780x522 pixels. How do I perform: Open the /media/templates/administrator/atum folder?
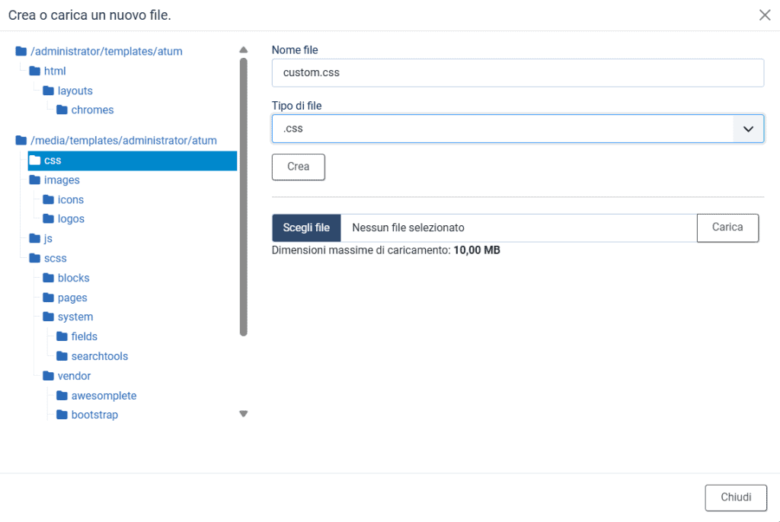click(x=123, y=141)
